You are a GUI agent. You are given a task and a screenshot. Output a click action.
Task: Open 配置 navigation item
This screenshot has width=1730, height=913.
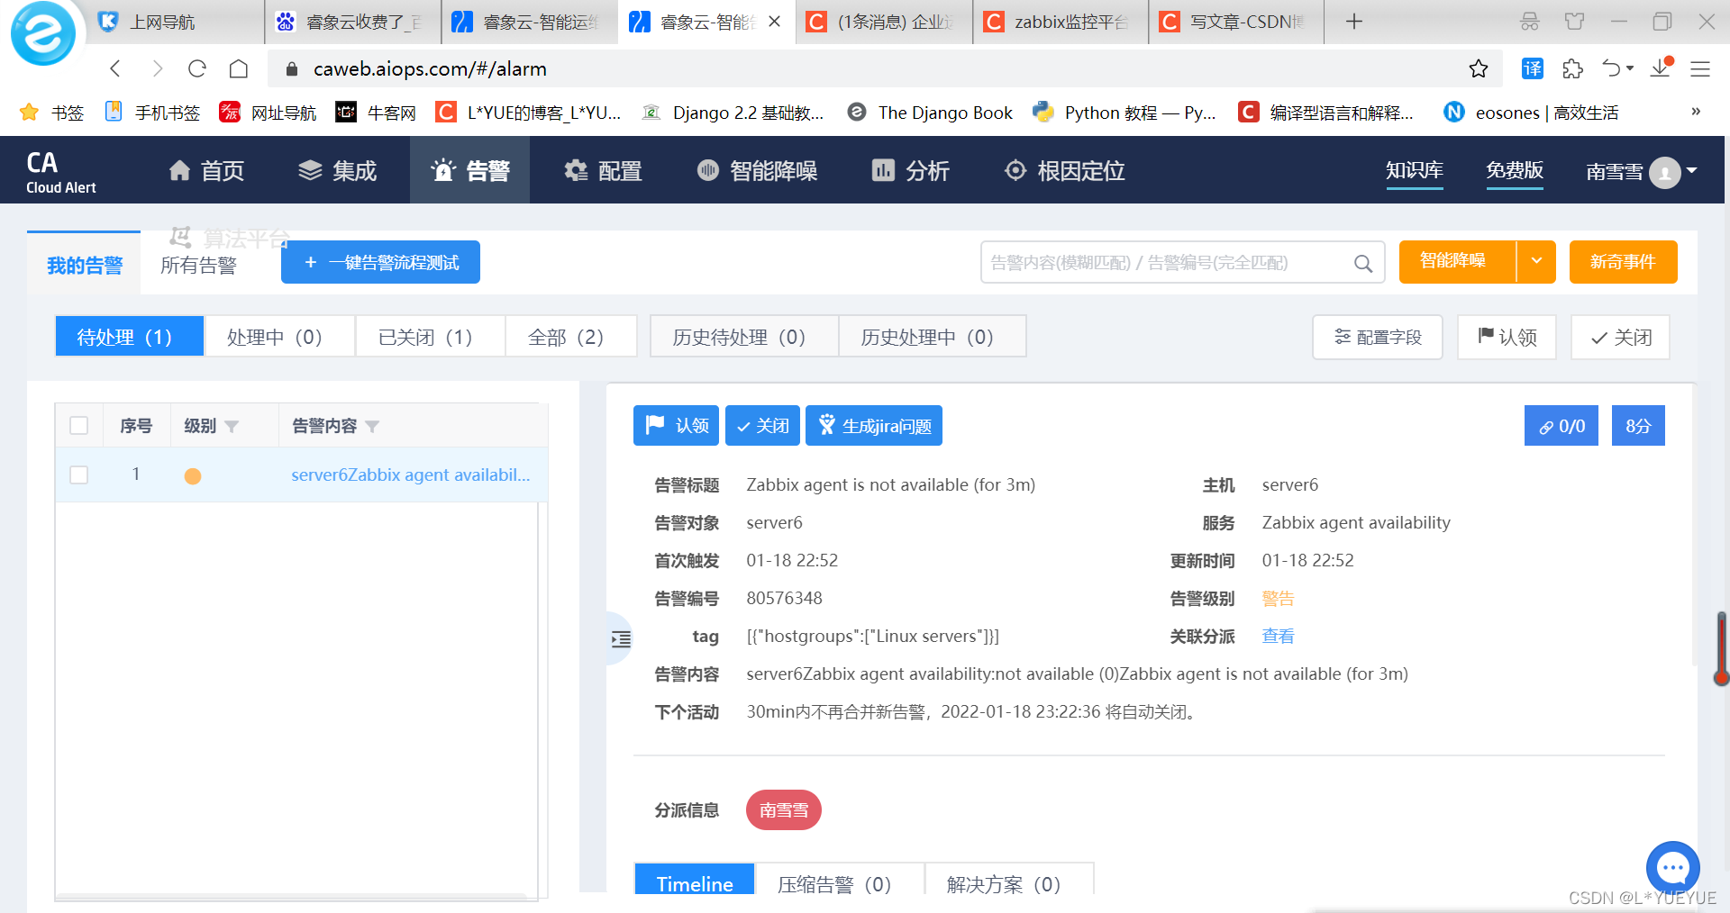tap(603, 171)
